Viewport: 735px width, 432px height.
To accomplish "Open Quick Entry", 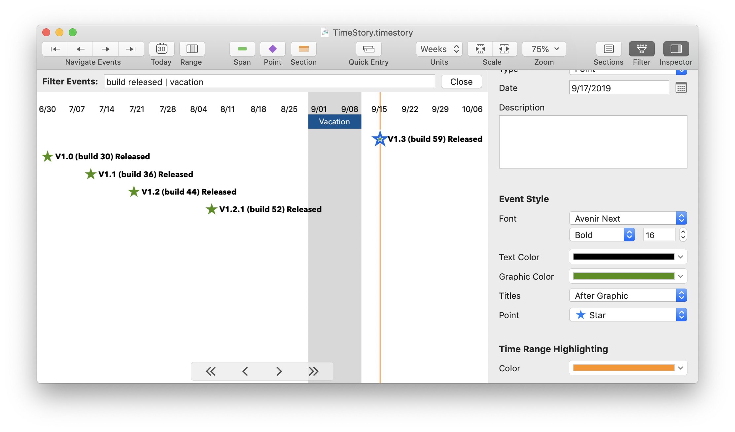I will 368,49.
